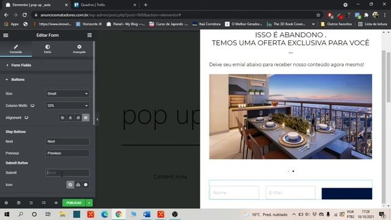The image size is (391, 220).
Task: Open the Elementor hamburger menu
Action: pyautogui.click(x=5, y=35)
